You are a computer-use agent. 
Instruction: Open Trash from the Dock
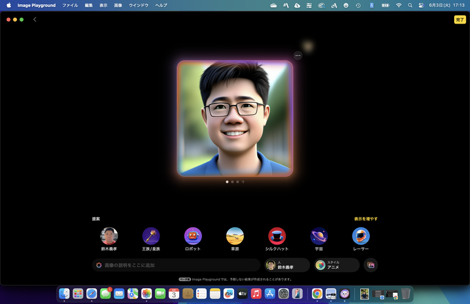(x=405, y=294)
